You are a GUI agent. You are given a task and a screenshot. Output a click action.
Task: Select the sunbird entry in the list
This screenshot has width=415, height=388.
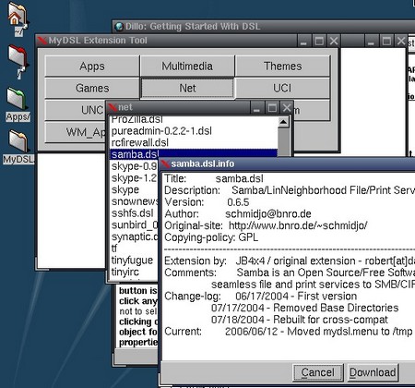(134, 225)
